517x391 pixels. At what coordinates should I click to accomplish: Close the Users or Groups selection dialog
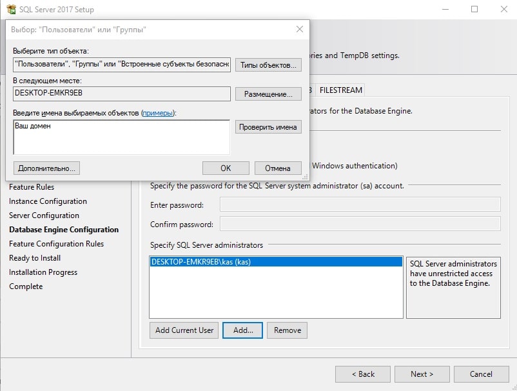[x=299, y=30]
